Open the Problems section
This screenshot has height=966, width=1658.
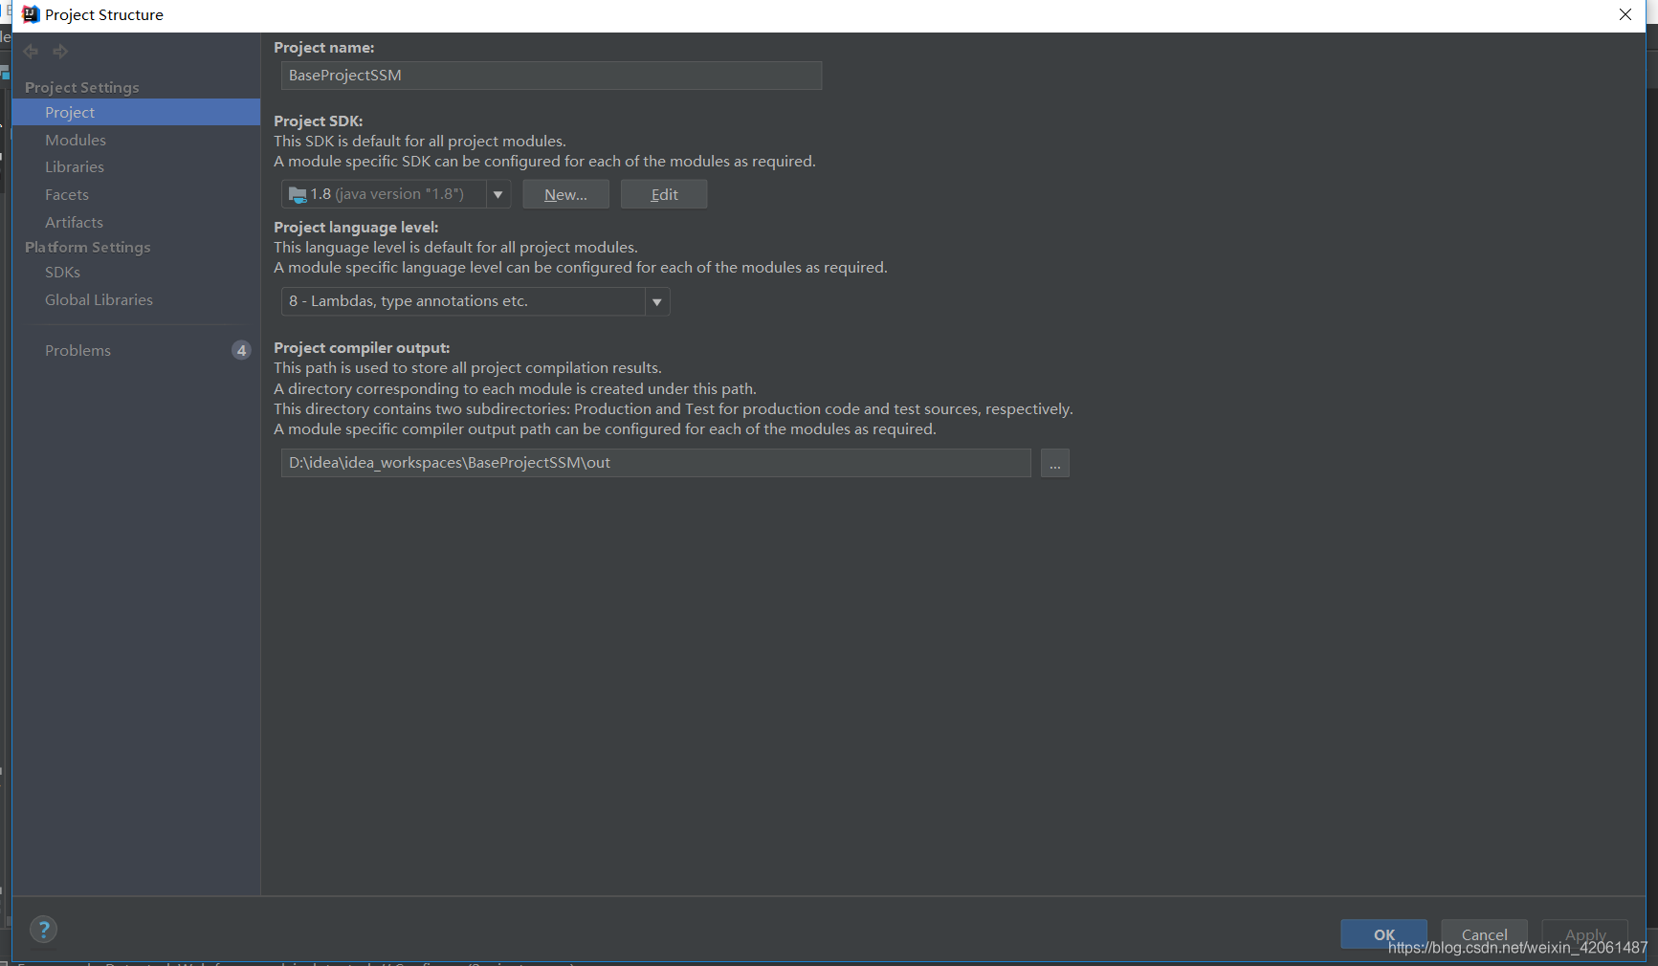(77, 350)
